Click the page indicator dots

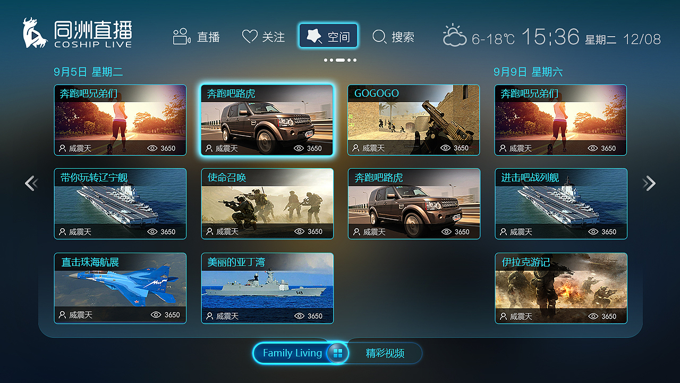coord(340,60)
